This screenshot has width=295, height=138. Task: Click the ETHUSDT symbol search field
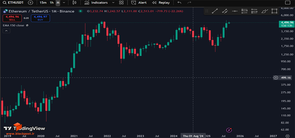pyautogui.click(x=14, y=3)
